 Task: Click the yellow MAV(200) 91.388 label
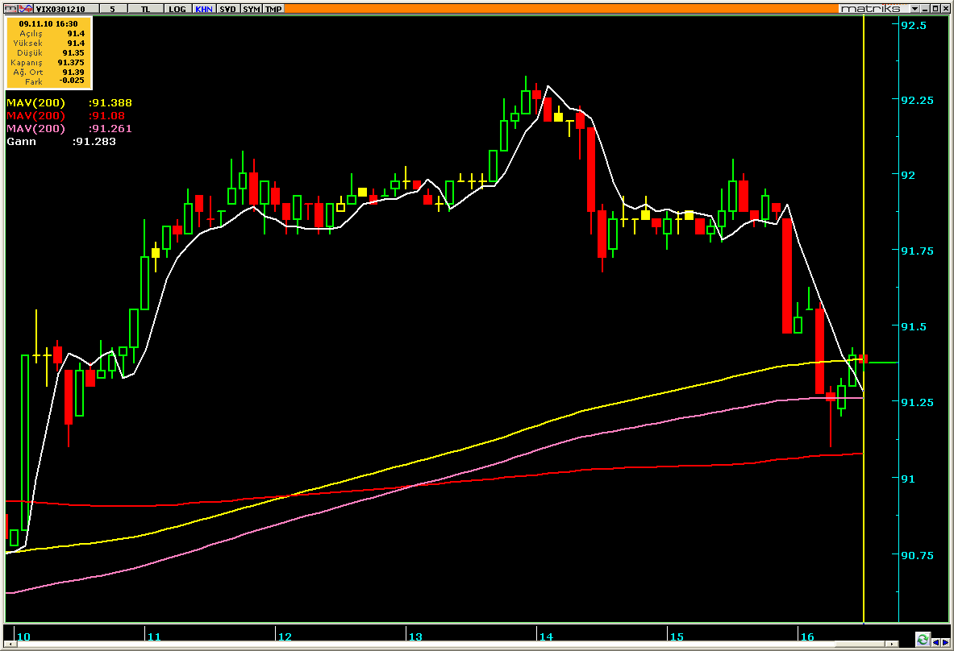pos(69,103)
